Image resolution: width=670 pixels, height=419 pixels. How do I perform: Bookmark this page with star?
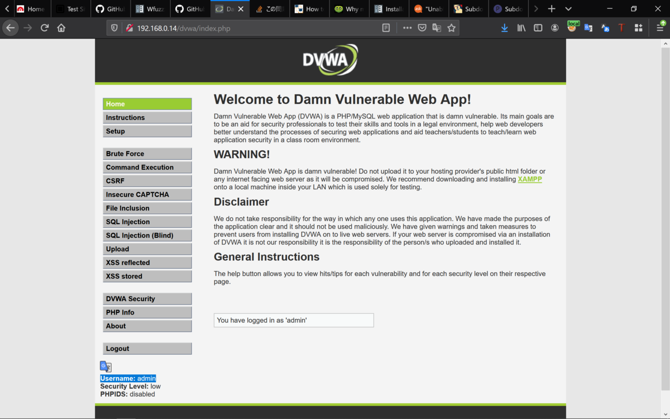[x=451, y=28]
